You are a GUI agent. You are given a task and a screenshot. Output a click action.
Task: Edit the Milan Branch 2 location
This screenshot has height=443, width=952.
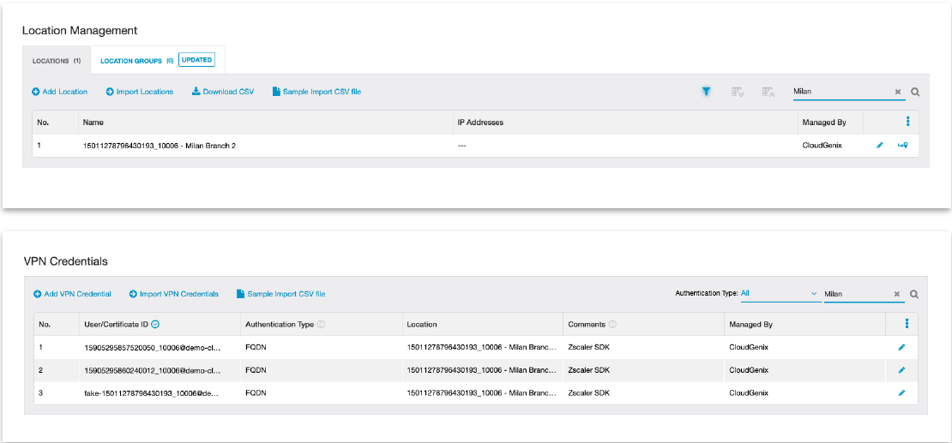coord(879,146)
